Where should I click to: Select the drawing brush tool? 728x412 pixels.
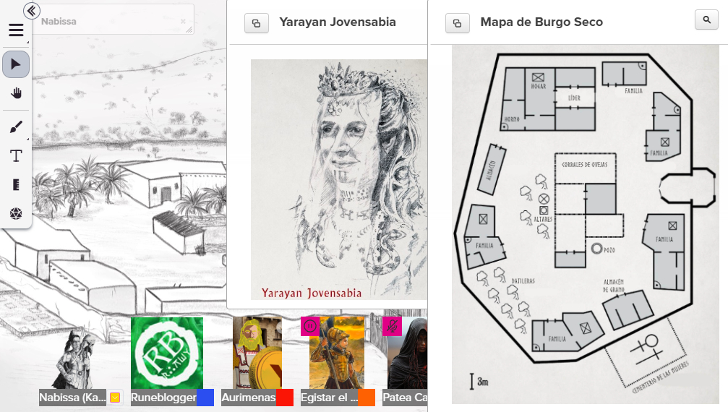pos(16,126)
